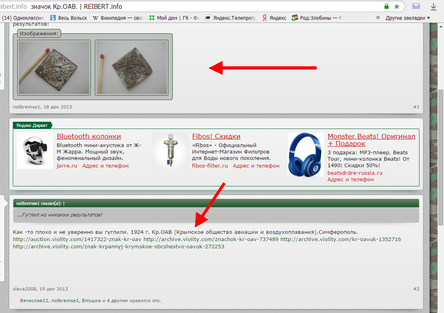Viewport: 444px width, 313px height.
Task: Click the post number #2 permalink
Action: [x=416, y=289]
